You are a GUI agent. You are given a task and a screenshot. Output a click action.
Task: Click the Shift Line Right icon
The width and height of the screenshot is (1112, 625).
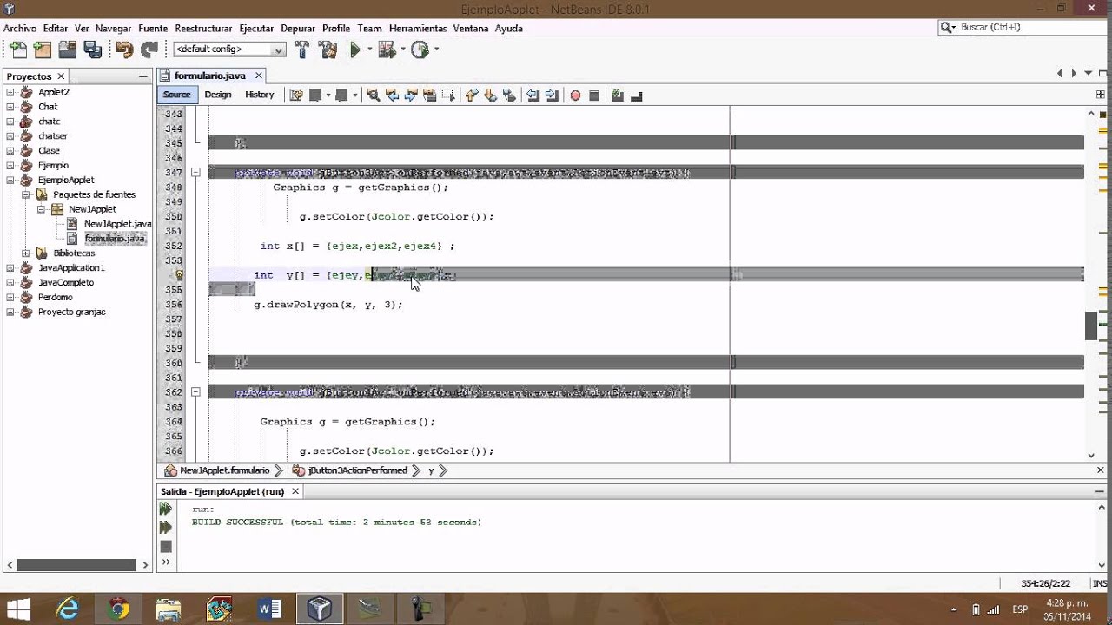click(x=552, y=95)
